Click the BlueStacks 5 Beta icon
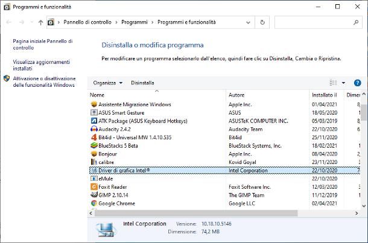This screenshot has width=368, height=243. [x=94, y=145]
